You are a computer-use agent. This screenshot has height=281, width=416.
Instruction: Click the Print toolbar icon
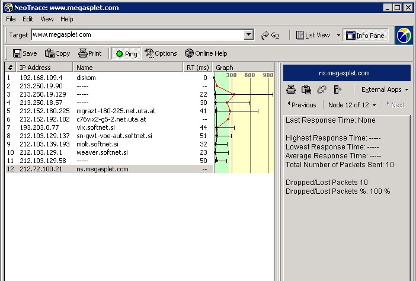[90, 53]
